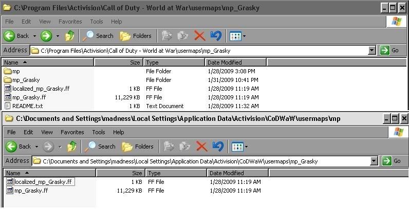Click the address field in top window
The image size is (409, 209).
[200, 50]
